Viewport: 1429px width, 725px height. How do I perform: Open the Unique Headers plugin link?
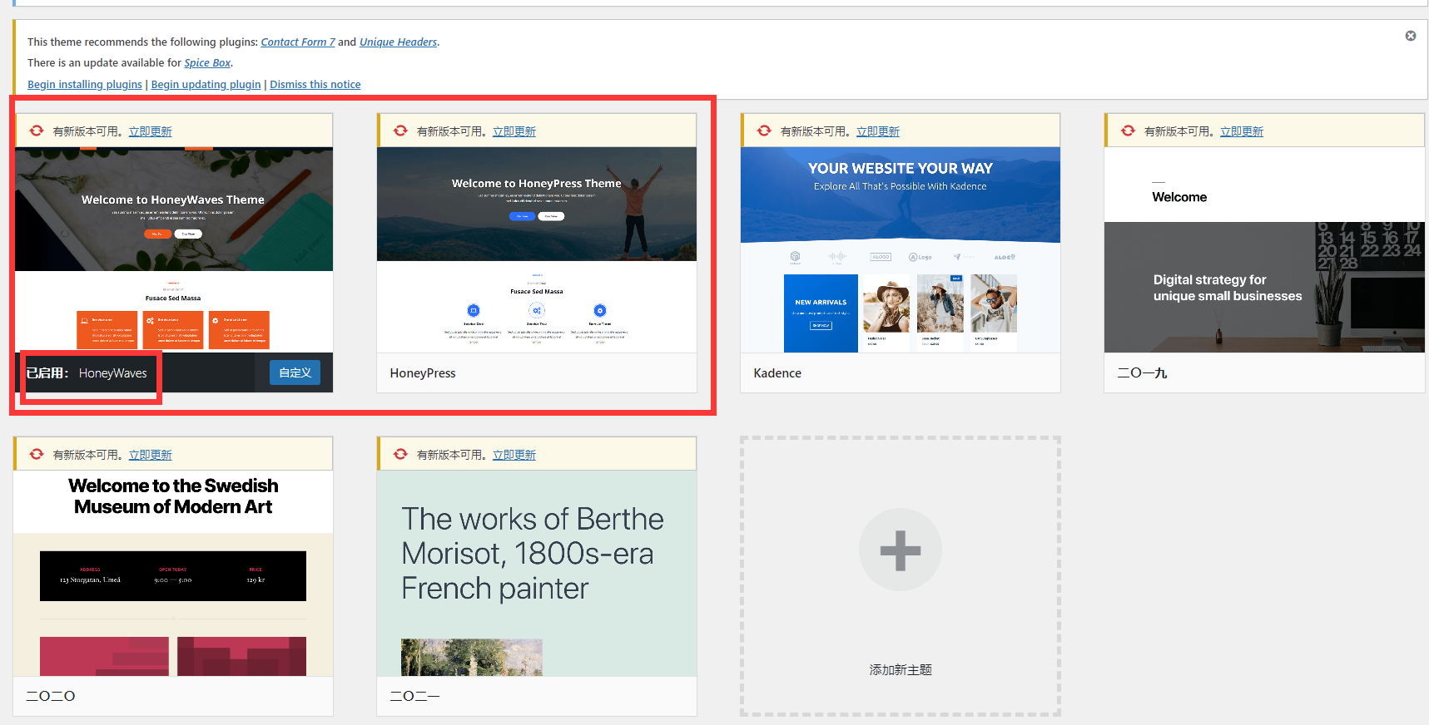398,42
